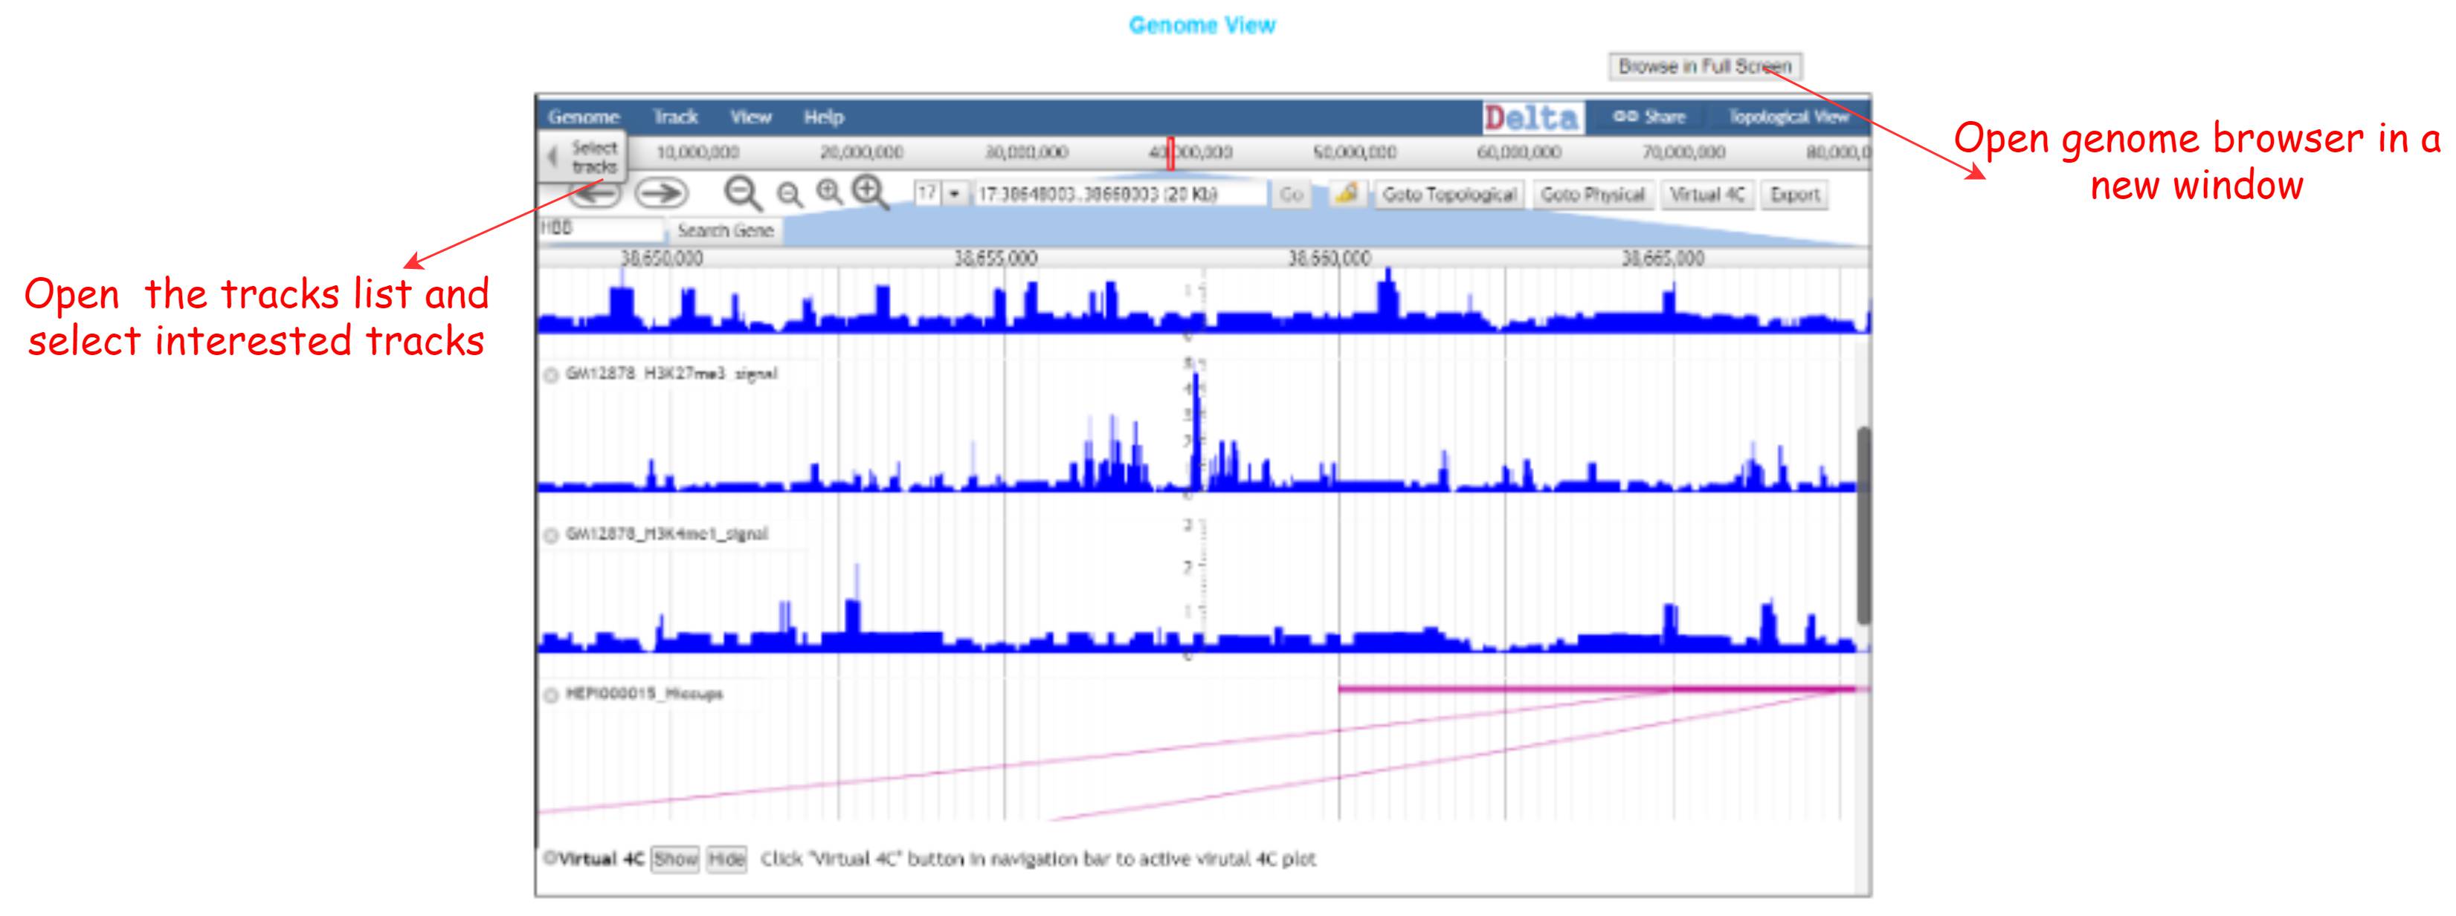The image size is (2456, 916).
Task: Switch to Topological View
Action: pyautogui.click(x=1788, y=117)
